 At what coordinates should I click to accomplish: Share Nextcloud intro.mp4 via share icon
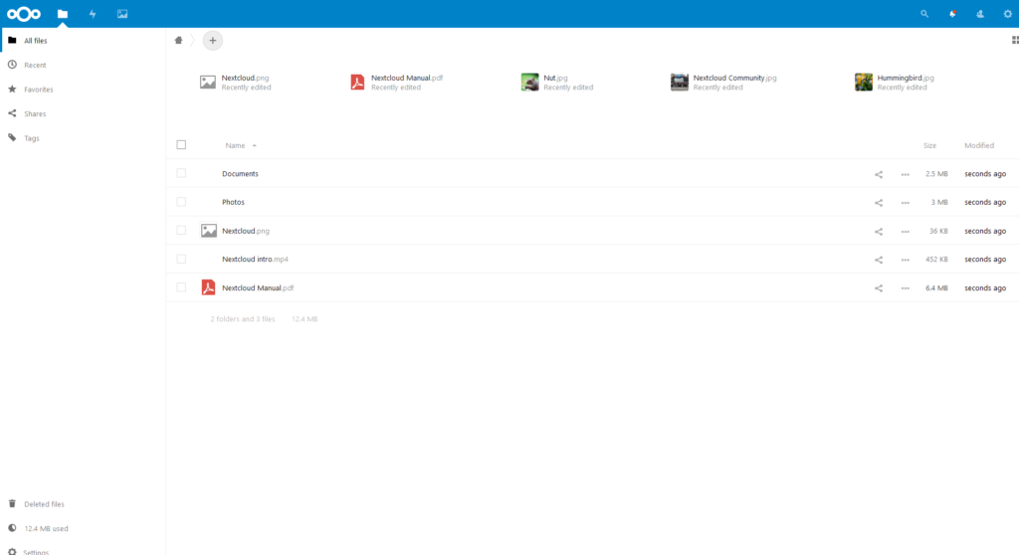point(879,260)
